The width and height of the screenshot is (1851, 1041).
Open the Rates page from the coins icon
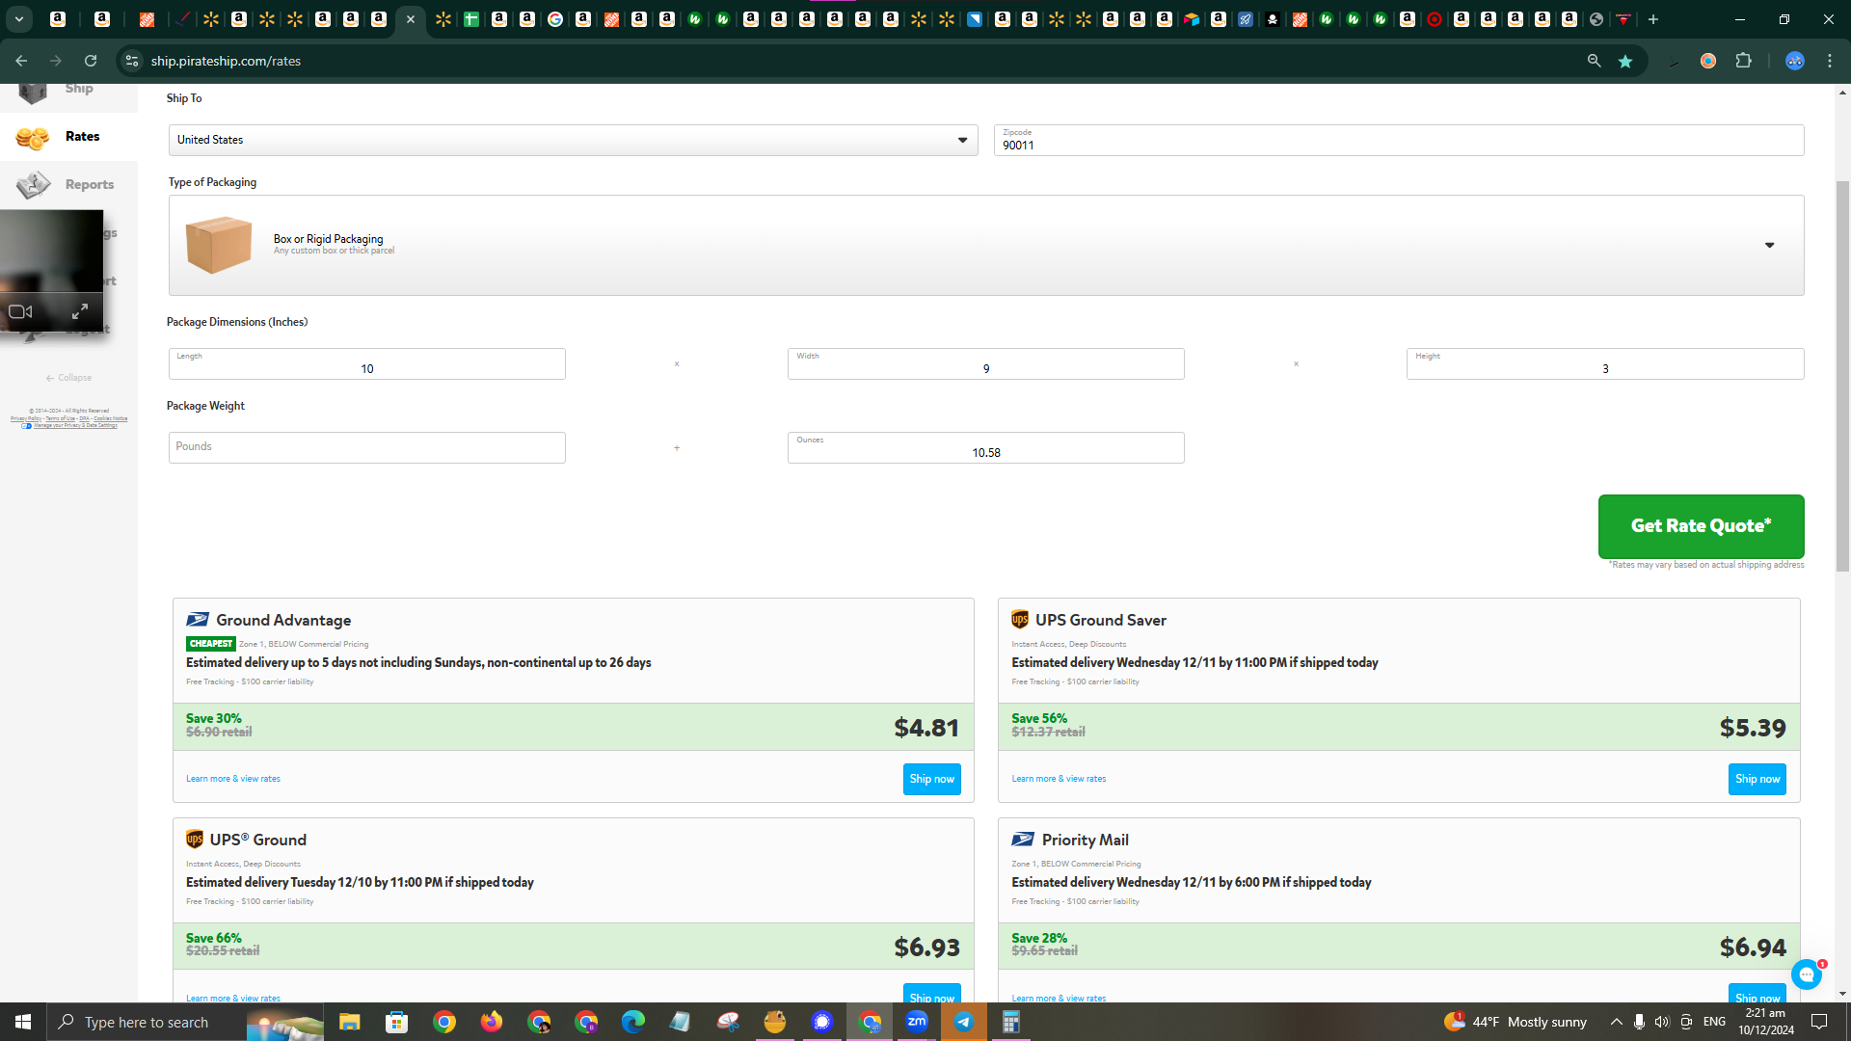pyautogui.click(x=32, y=138)
